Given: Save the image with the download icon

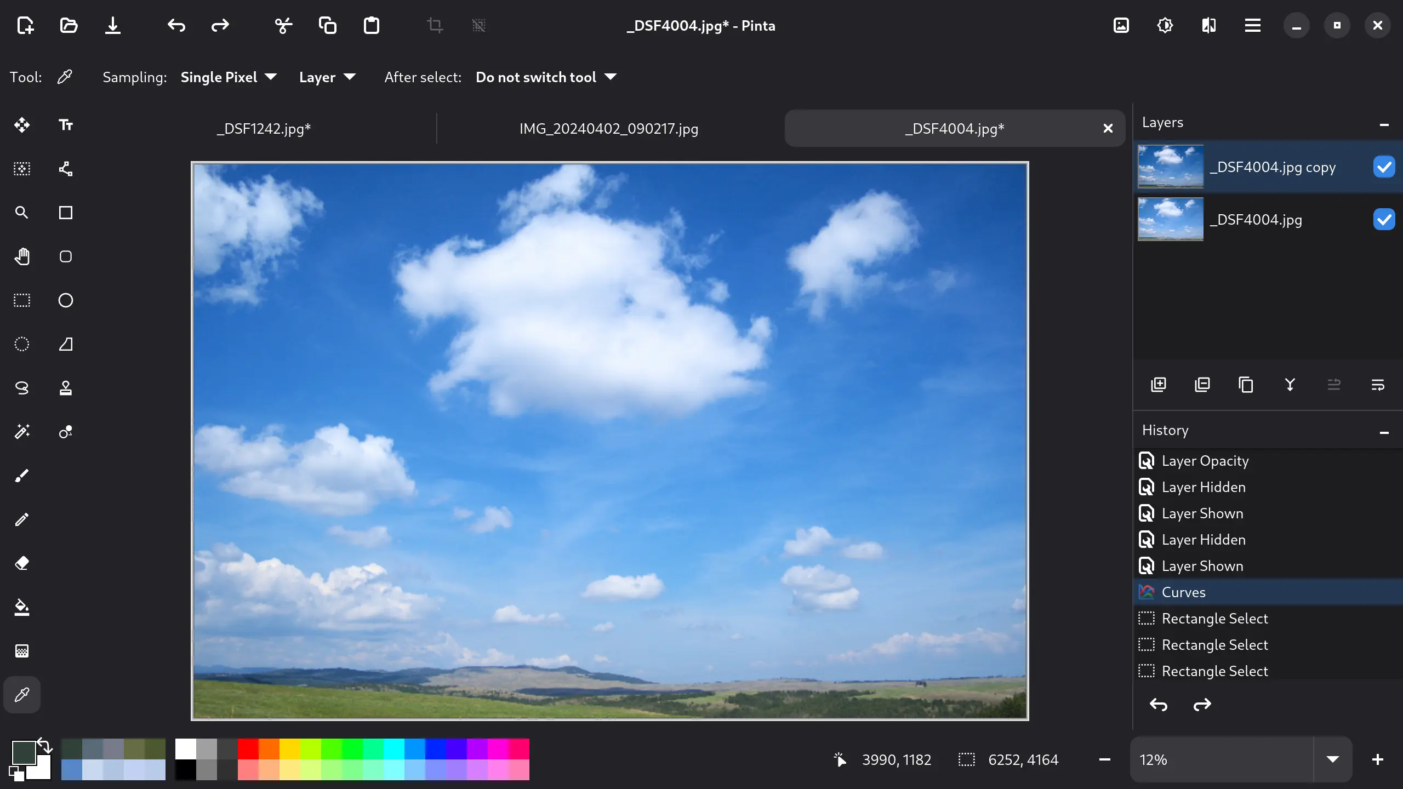Looking at the screenshot, I should pos(112,25).
